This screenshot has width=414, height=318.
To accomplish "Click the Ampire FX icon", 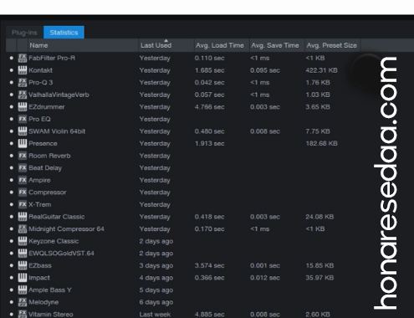I will coord(23,180).
